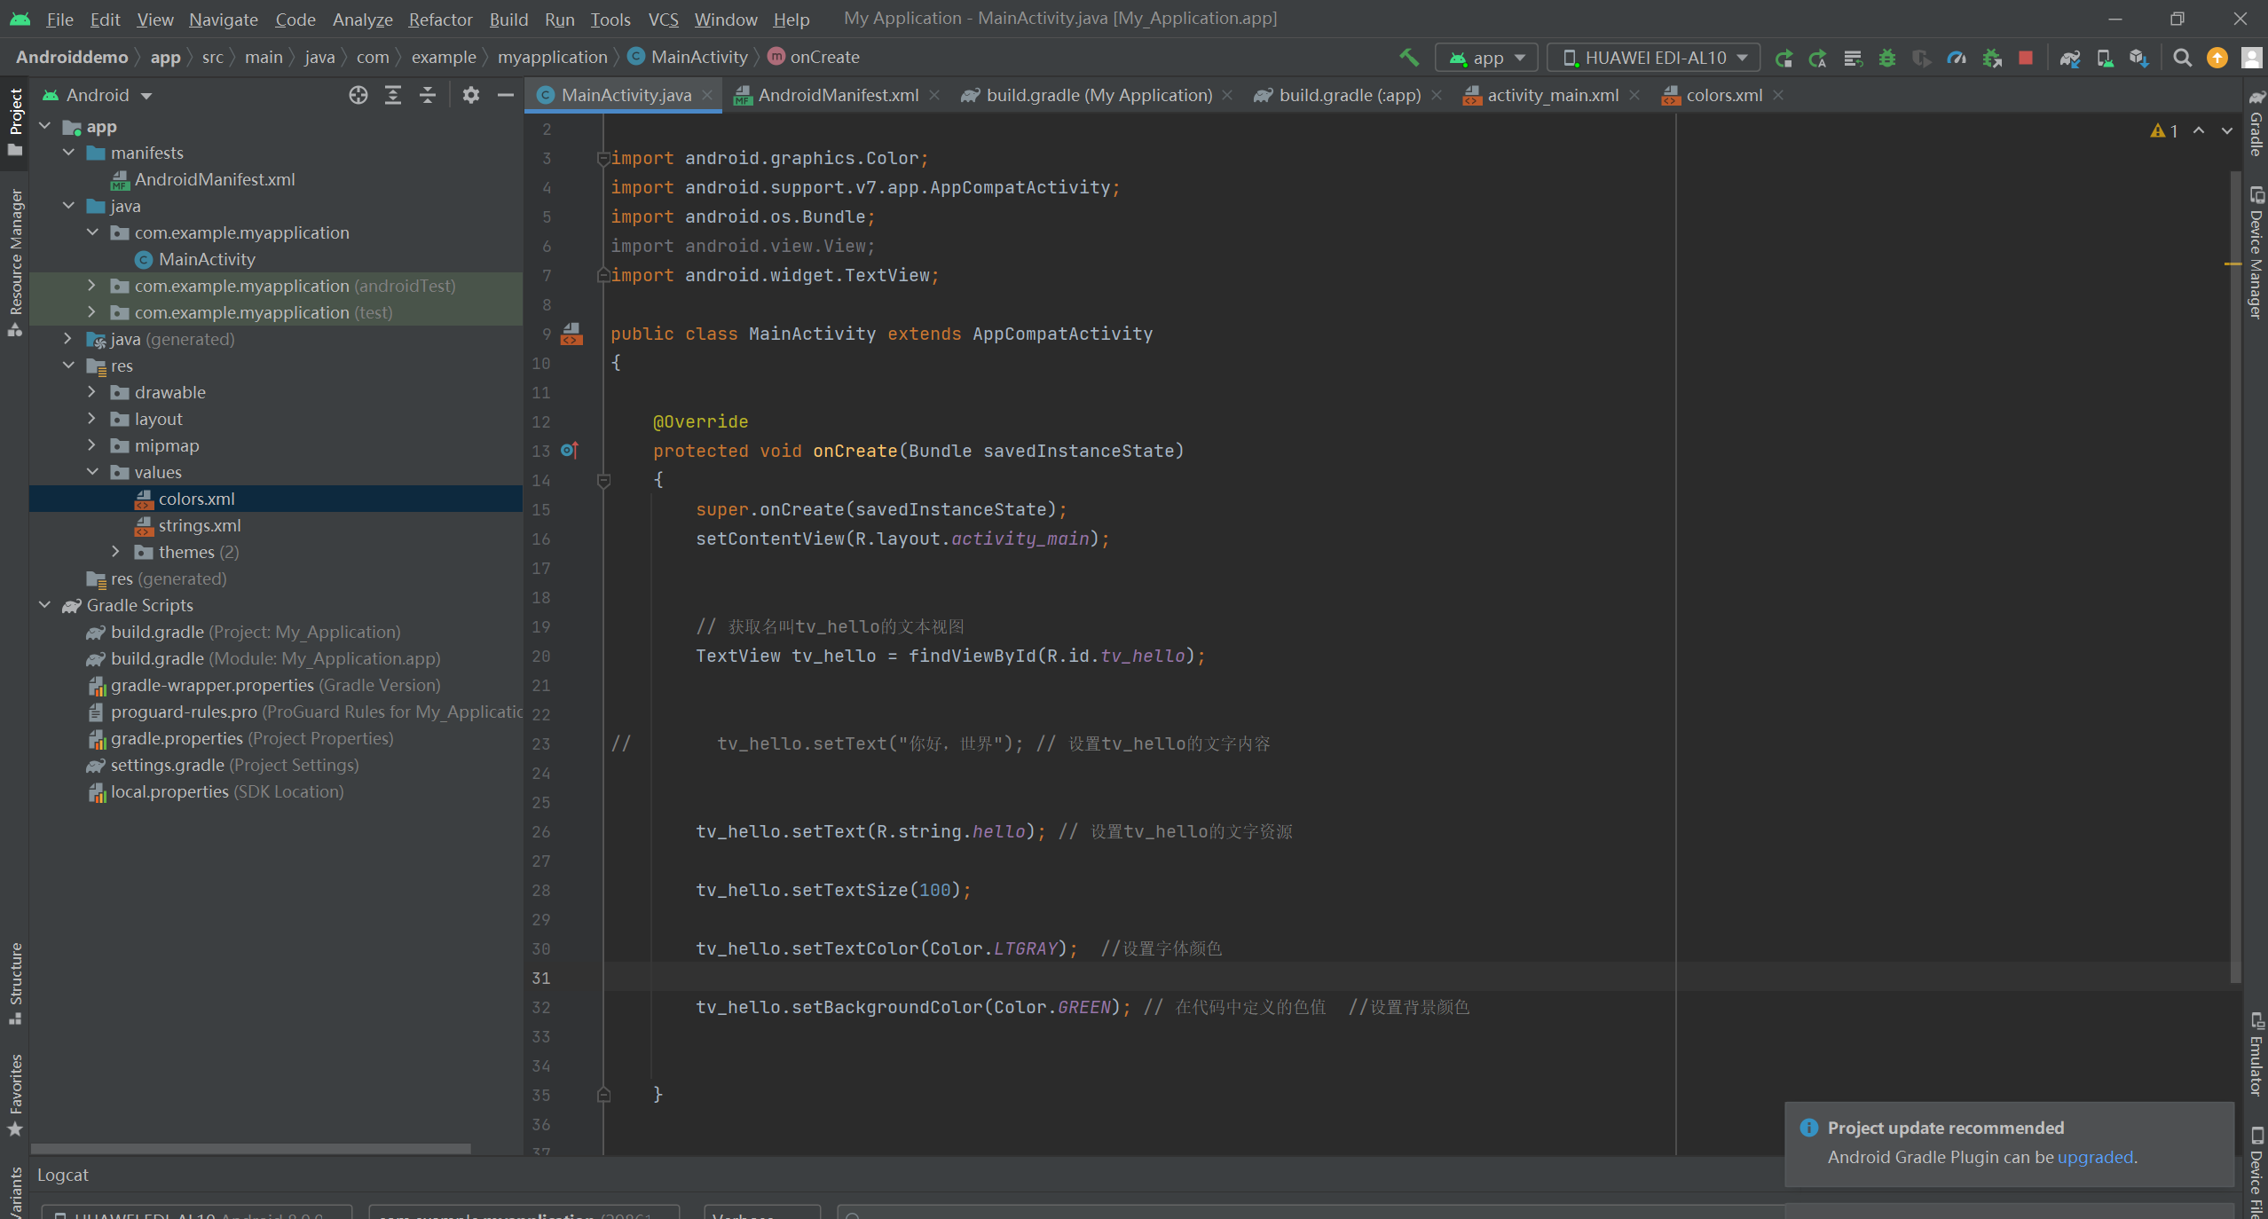
Task: Click Select Opened File target icon
Action: click(x=358, y=95)
